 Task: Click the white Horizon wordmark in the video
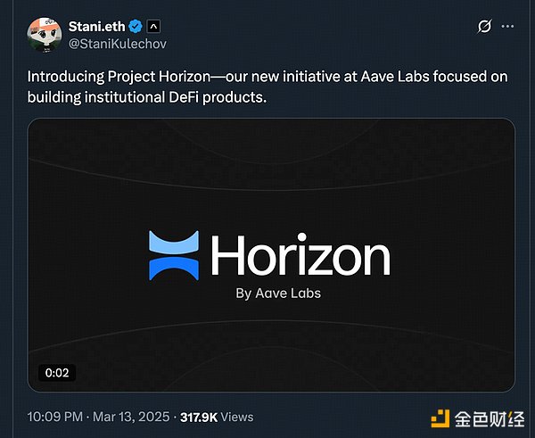tap(300, 256)
